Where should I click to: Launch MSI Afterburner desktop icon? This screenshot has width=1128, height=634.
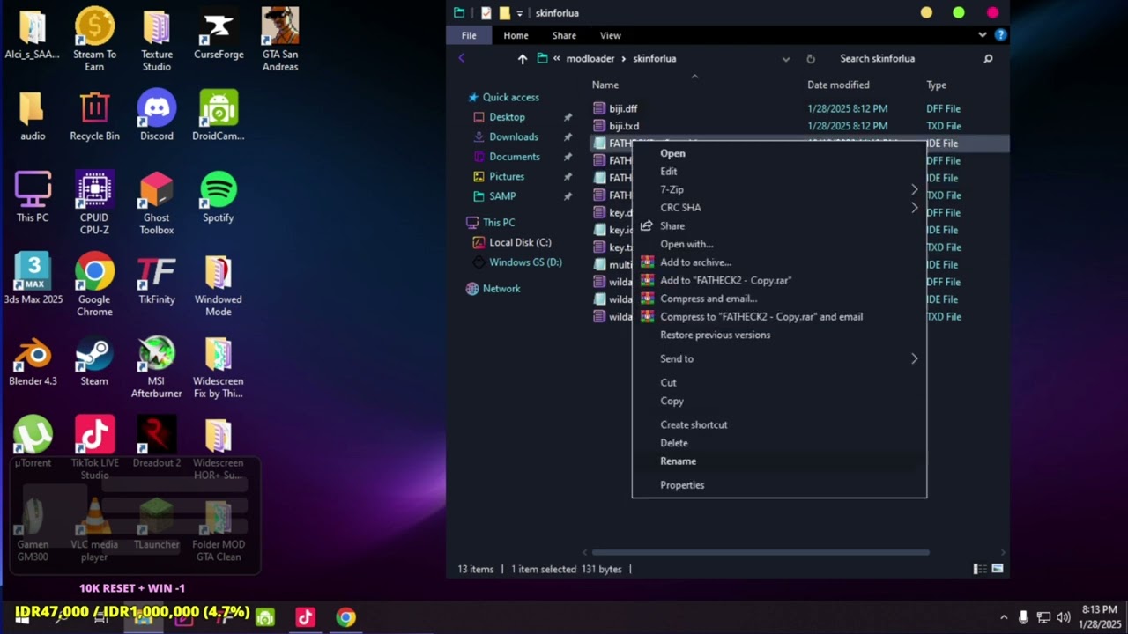tap(156, 367)
